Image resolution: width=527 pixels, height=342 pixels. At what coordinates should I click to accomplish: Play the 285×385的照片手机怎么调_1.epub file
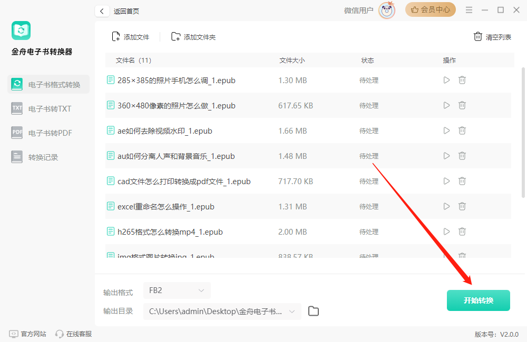click(x=446, y=80)
